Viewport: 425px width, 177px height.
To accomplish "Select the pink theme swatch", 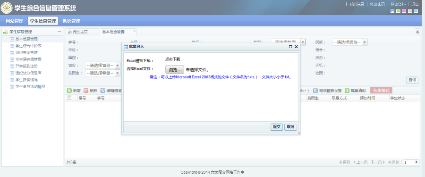I will (404, 11).
